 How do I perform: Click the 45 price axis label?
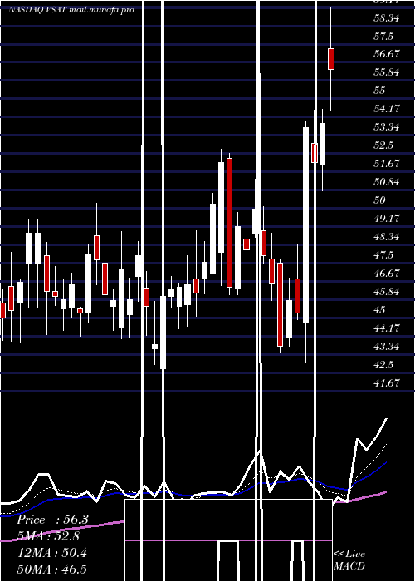[380, 309]
